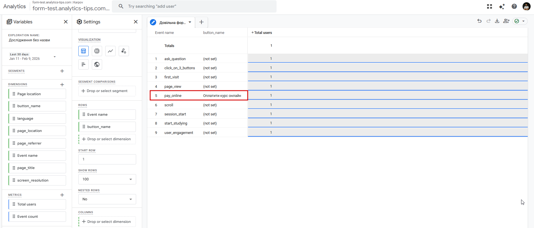Viewport: 534px width, 228px height.
Task: Click the search magnifier icon
Action: (121, 6)
